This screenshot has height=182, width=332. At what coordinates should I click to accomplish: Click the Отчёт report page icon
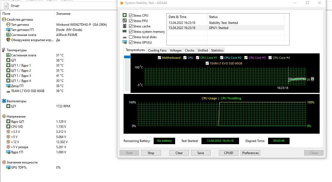pyautogui.click(x=6, y=6)
